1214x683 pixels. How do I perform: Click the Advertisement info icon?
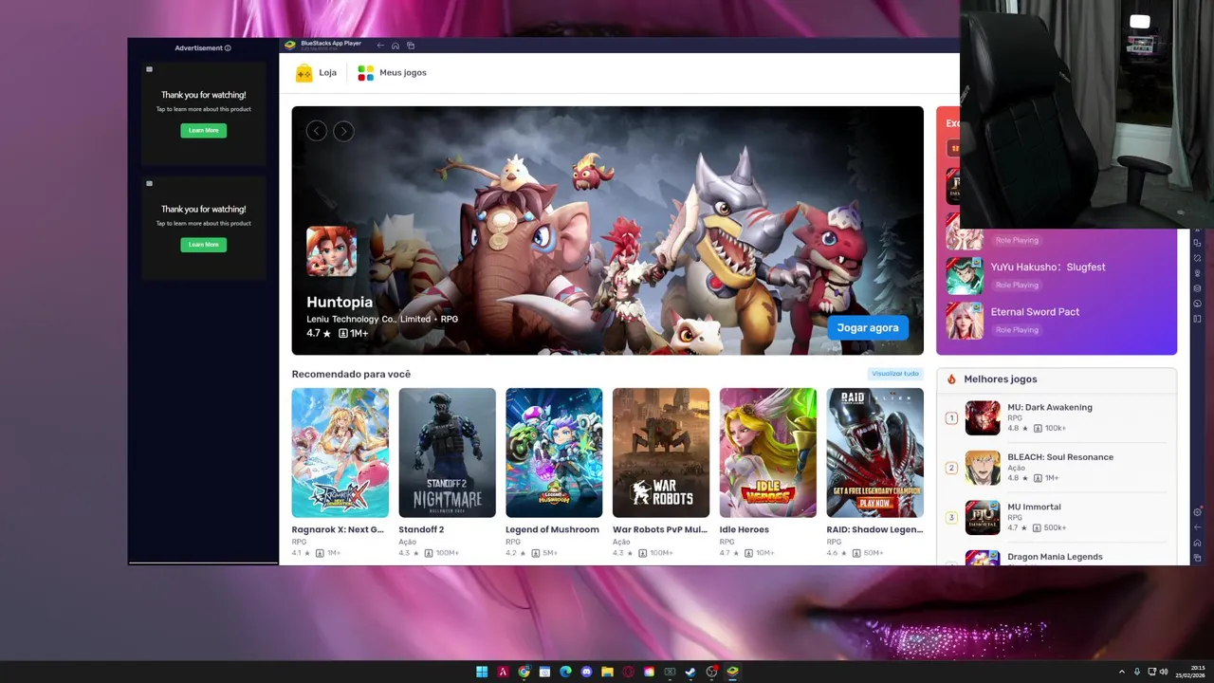[228, 48]
